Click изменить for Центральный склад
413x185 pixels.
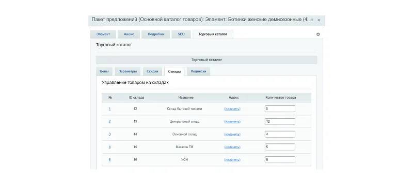tap(232, 122)
